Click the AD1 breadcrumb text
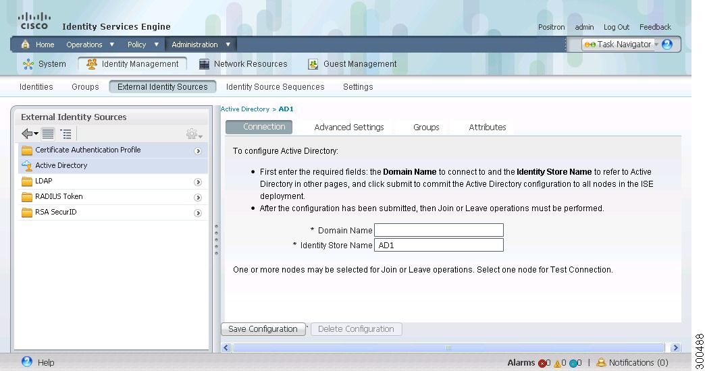Screen dimensions: 705x371 [x=286, y=109]
